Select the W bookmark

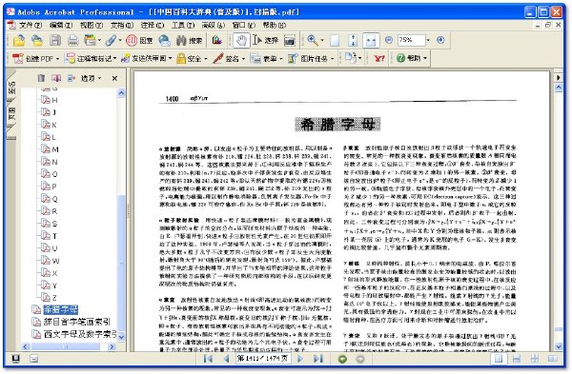pos(50,261)
